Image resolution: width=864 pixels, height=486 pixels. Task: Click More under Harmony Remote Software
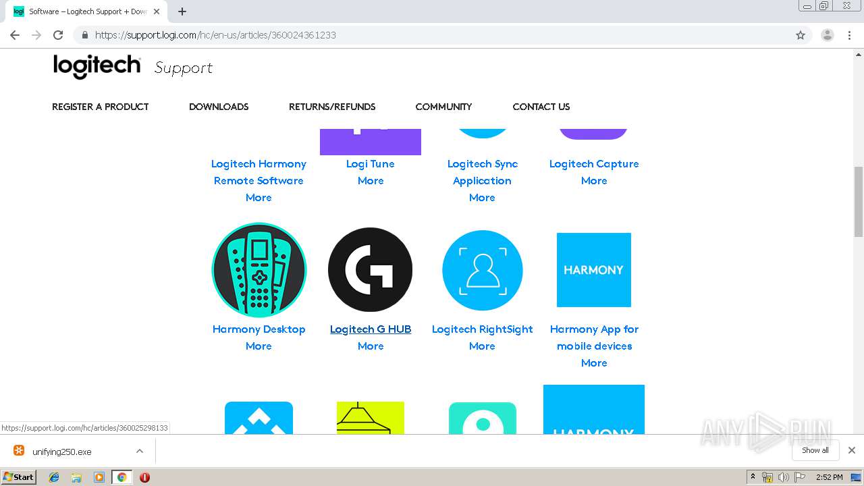(259, 197)
